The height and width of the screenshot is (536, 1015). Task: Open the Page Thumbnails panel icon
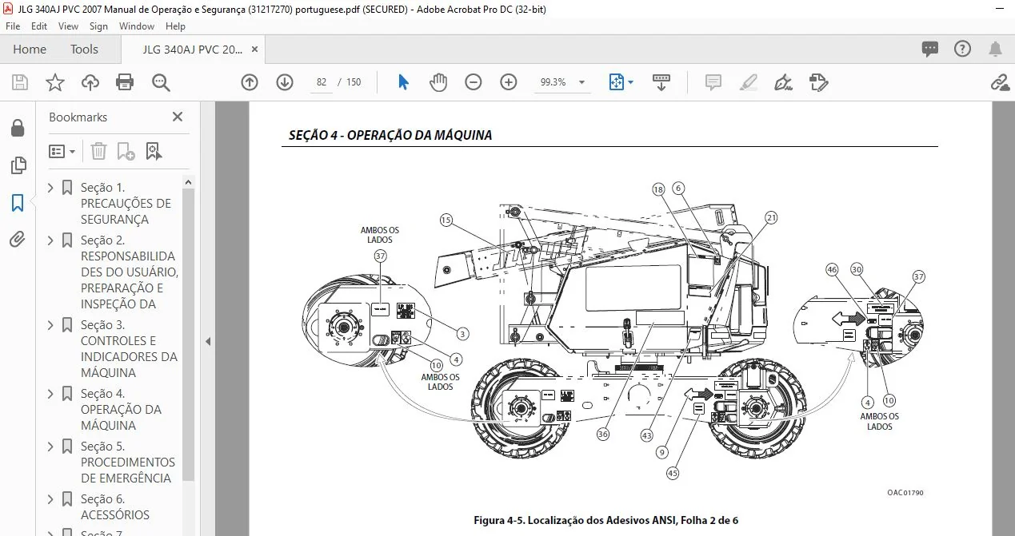point(18,165)
